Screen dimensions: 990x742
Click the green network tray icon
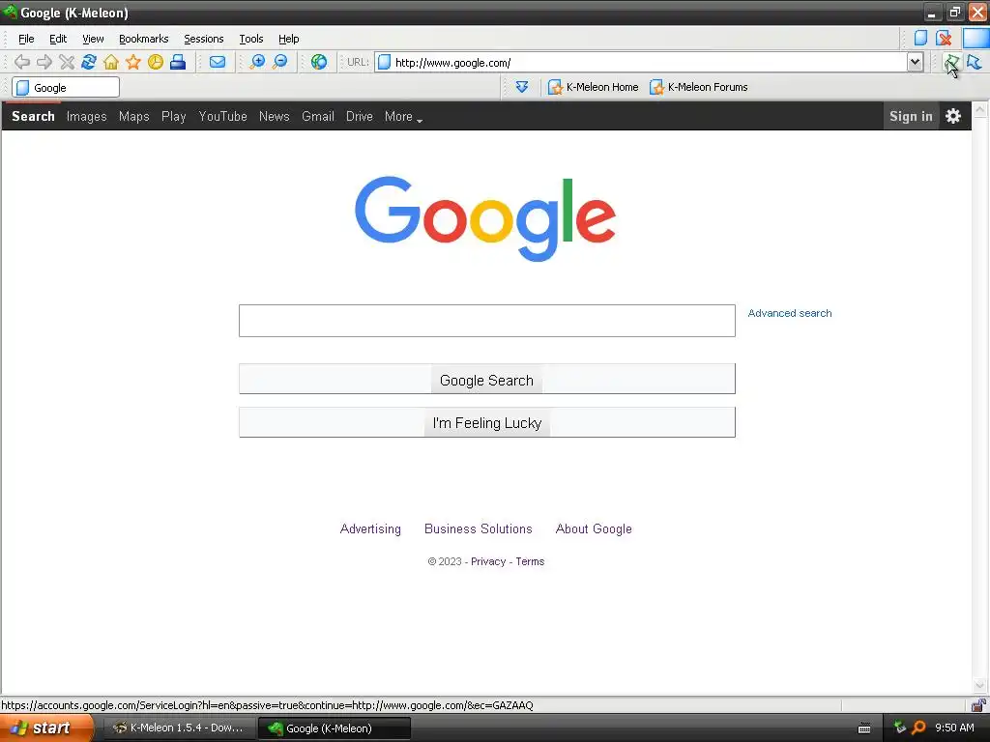click(x=900, y=728)
